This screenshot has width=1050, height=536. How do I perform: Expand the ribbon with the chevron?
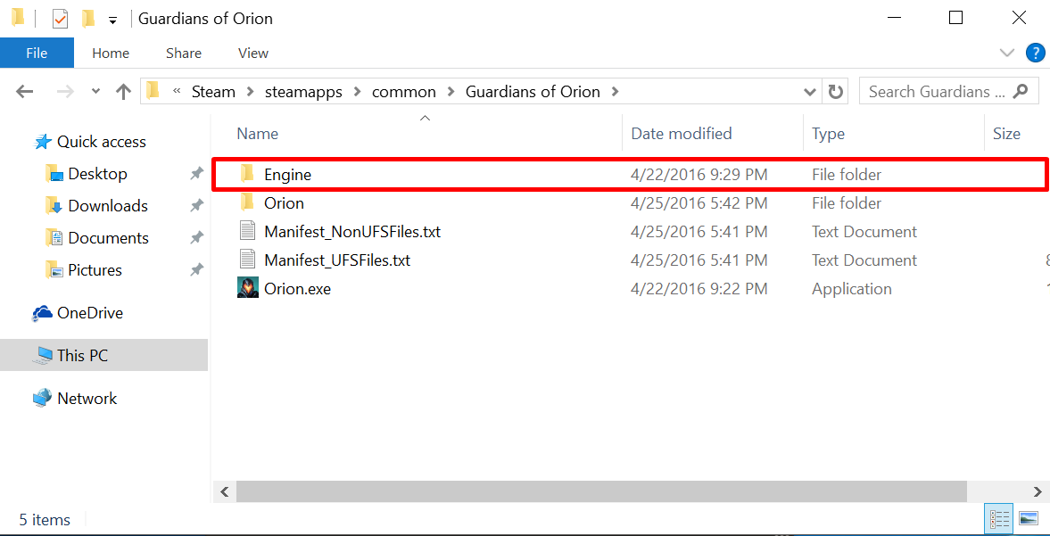click(1006, 53)
